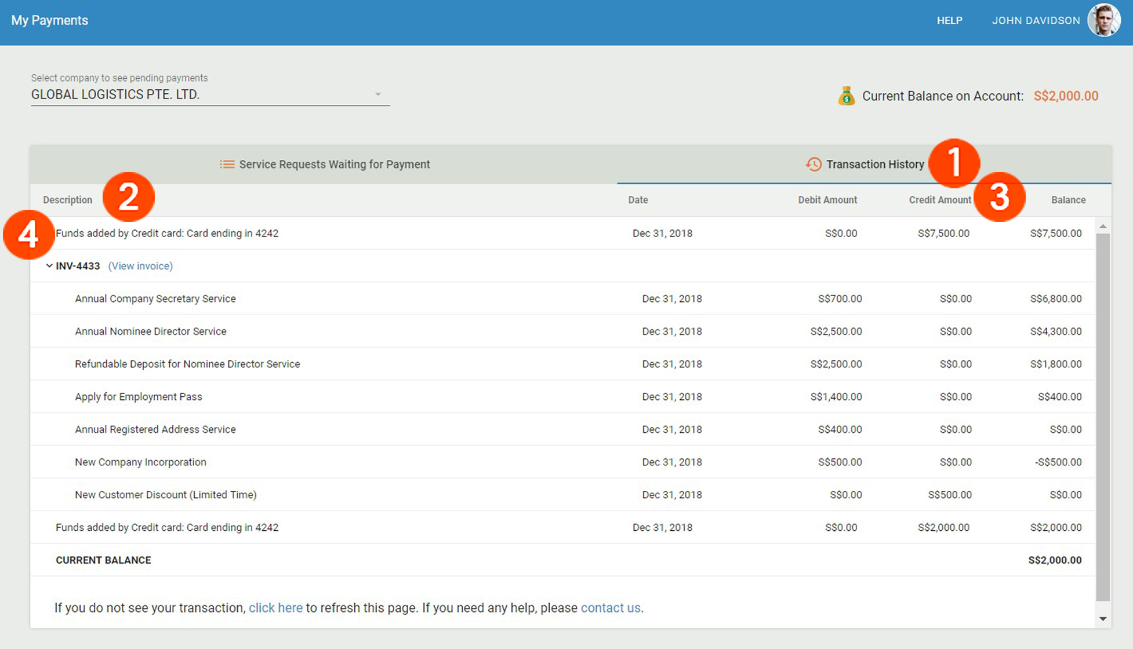Open the View invoice link for INV-4433
Viewport: 1133px width, 649px height.
(140, 266)
